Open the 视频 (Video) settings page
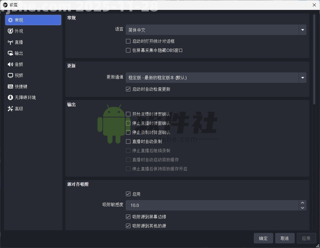 click(x=10, y=75)
